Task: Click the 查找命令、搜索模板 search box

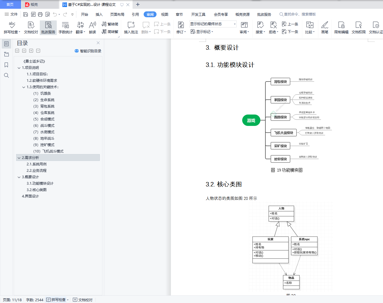Action: pos(298,14)
